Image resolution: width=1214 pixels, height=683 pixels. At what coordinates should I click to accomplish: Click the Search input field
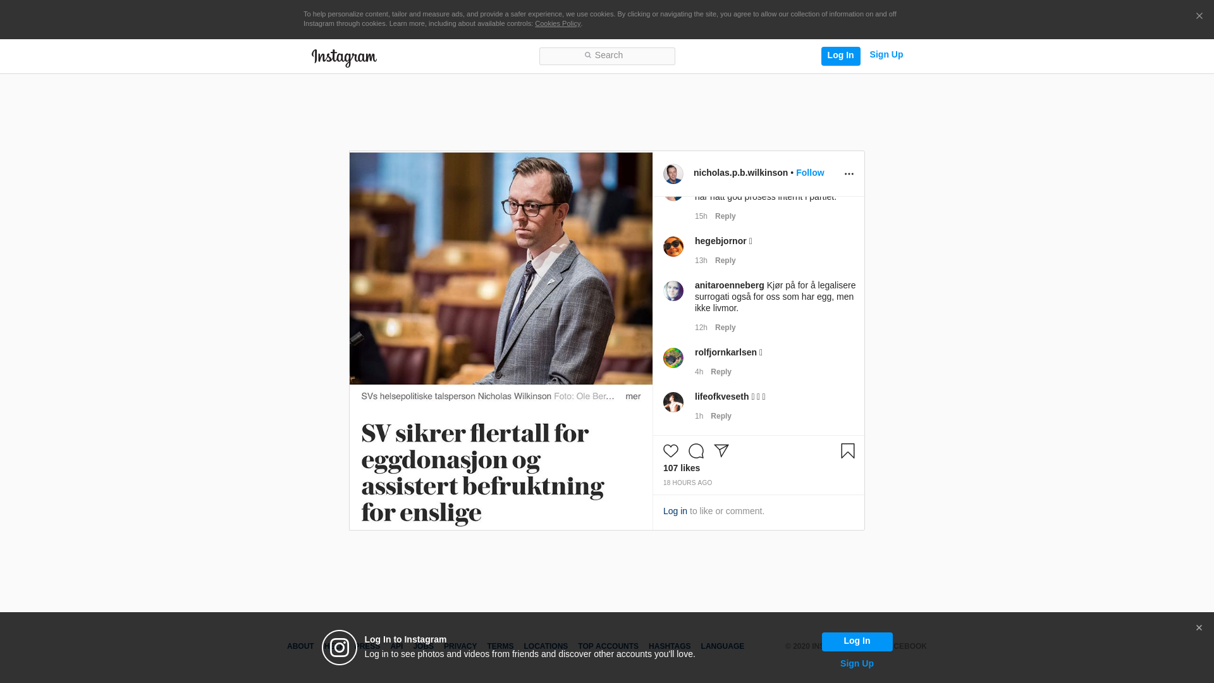(x=607, y=56)
